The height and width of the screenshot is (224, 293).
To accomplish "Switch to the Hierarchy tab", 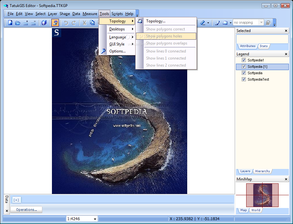I will tap(262, 171).
